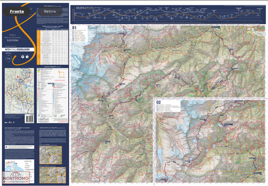Click the SENTIERO ITALIA CAI title banner
This screenshot has height=186, width=268.
18,50
